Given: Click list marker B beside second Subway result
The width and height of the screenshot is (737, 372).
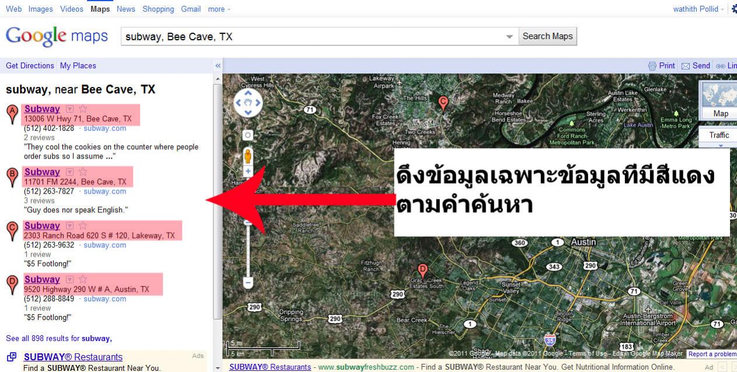Looking at the screenshot, I should point(12,177).
